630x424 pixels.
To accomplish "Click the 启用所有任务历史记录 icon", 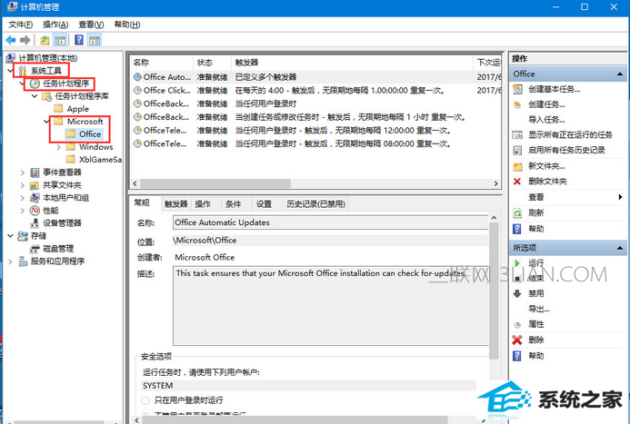I will pyautogui.click(x=517, y=151).
